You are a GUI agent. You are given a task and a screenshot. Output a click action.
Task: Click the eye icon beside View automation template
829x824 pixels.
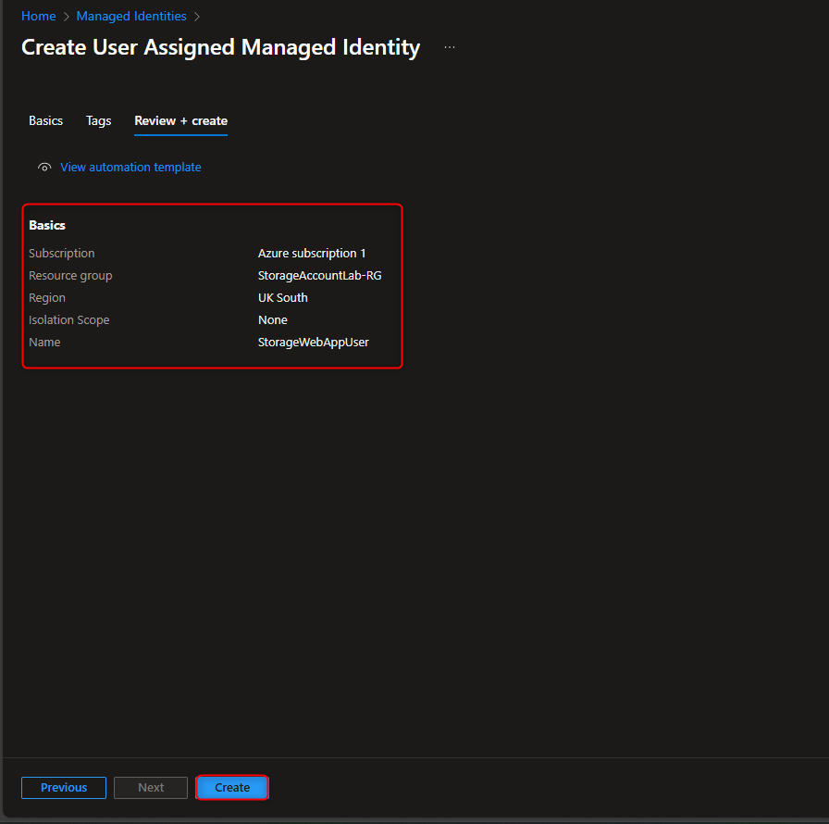coord(43,167)
